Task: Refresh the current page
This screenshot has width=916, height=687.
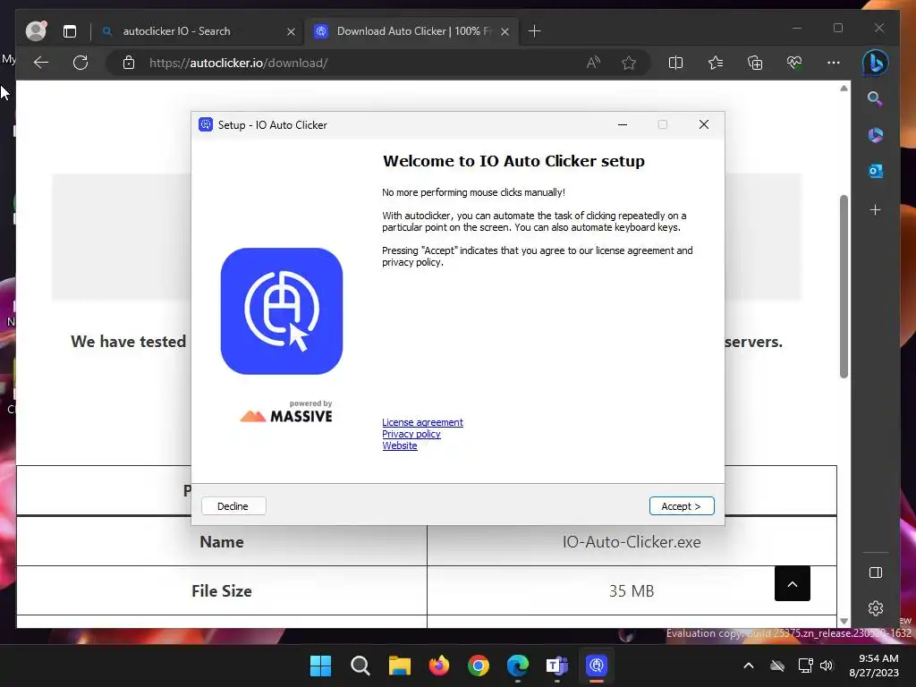Action: (x=81, y=63)
